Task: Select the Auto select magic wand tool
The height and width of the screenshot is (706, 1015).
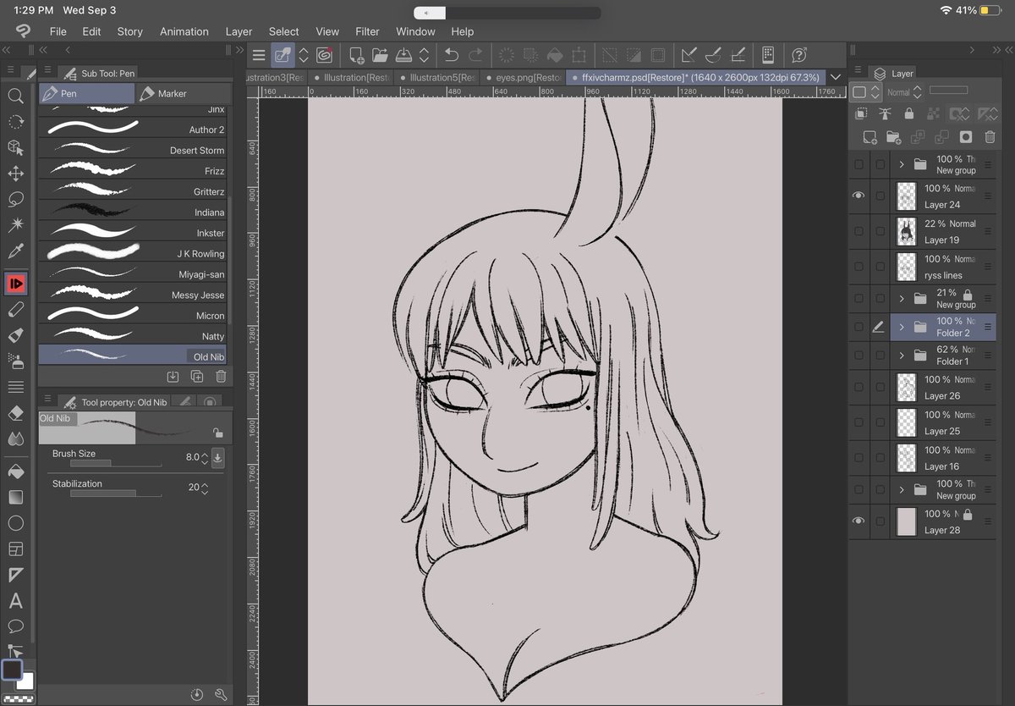Action: coord(15,225)
